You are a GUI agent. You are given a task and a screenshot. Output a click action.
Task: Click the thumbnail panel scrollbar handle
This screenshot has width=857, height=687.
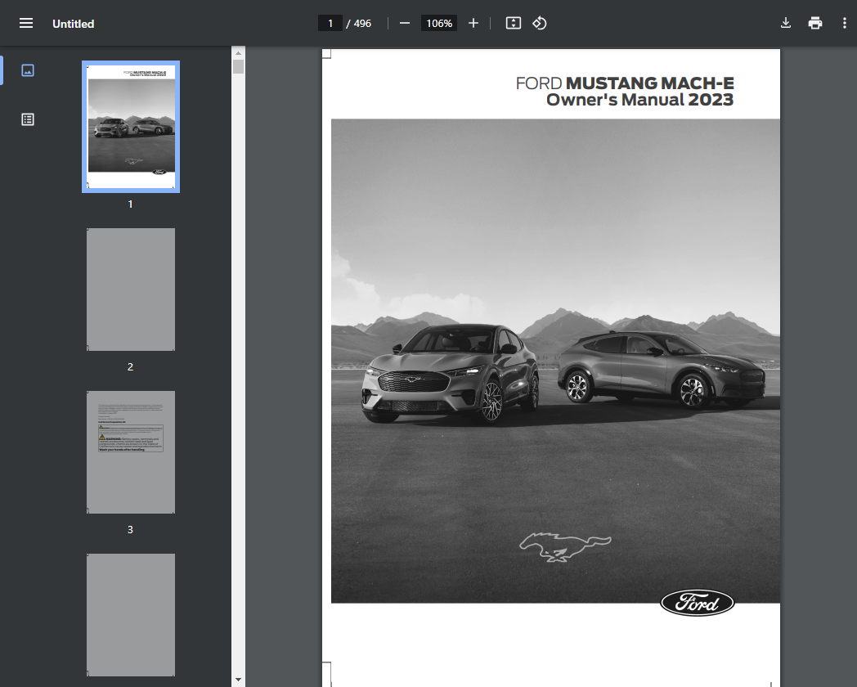tap(238, 67)
